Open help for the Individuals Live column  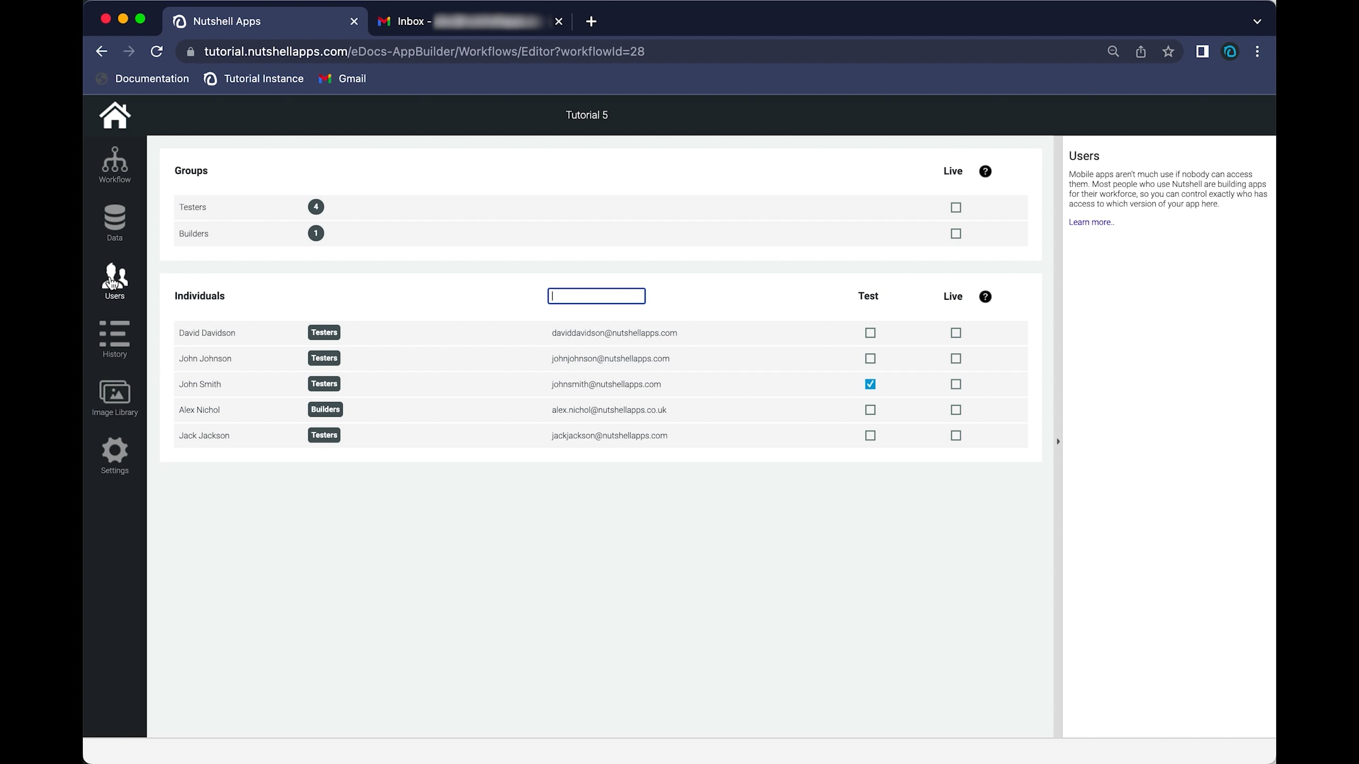point(985,297)
